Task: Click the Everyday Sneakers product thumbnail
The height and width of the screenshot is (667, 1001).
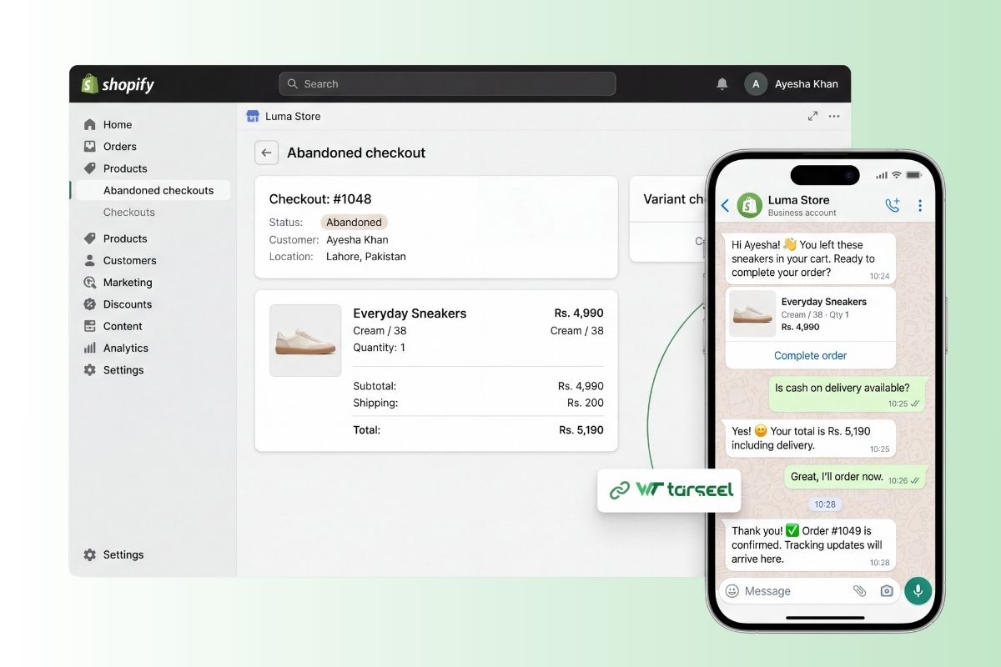Action: tap(305, 340)
